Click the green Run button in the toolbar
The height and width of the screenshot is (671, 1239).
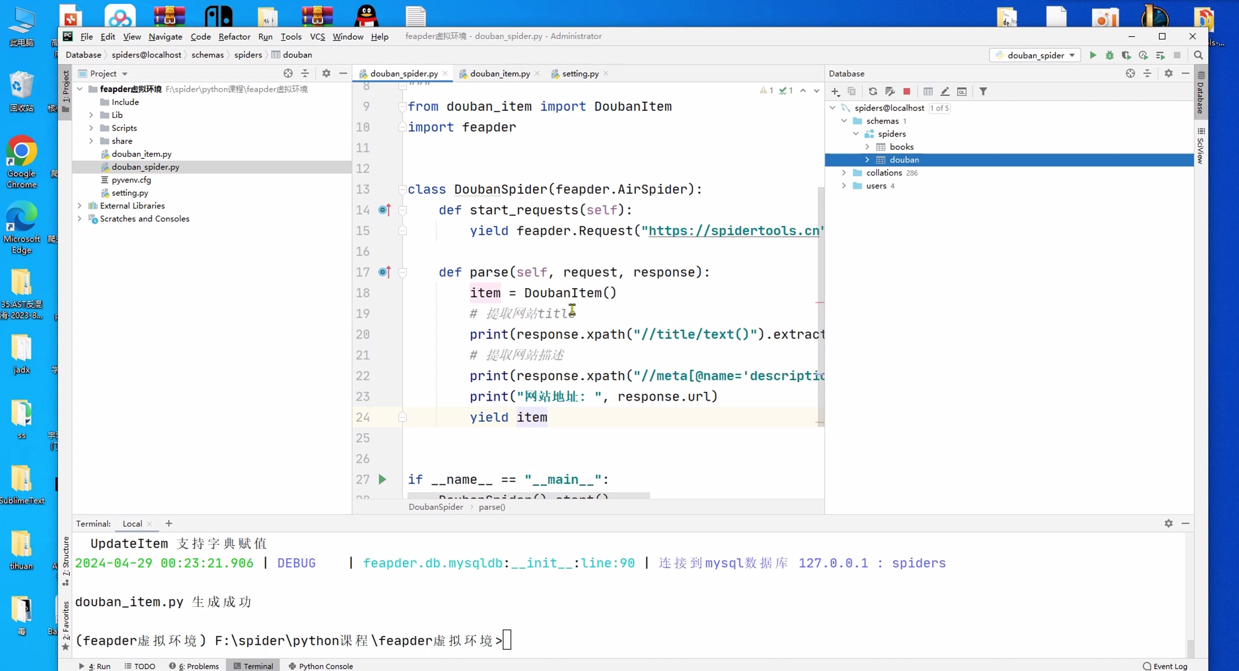pos(1093,55)
